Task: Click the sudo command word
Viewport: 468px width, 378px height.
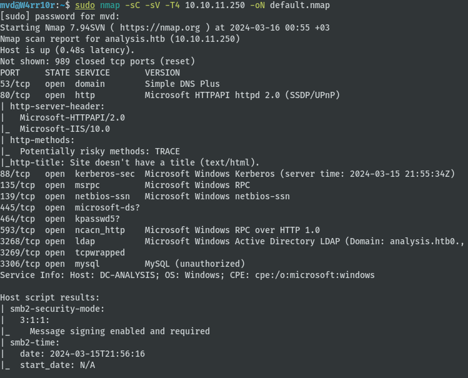Action: click(85, 5)
